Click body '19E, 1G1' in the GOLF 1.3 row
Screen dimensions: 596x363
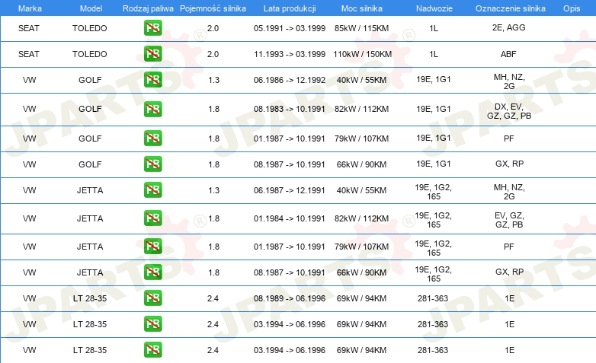[434, 79]
